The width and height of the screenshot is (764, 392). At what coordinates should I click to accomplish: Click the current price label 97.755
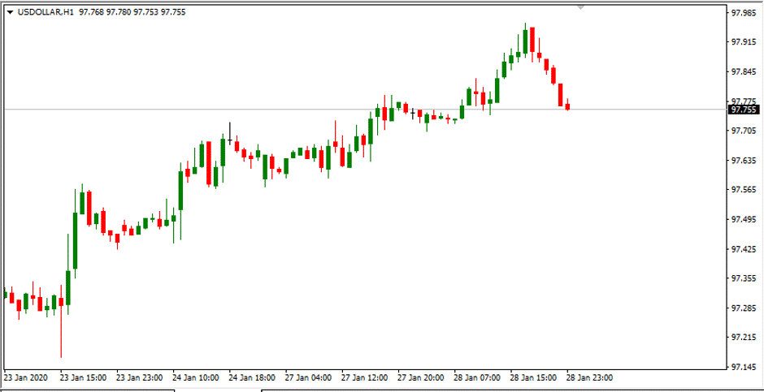(744, 110)
